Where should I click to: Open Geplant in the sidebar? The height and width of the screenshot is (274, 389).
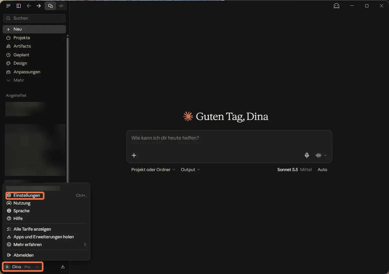pyautogui.click(x=34, y=55)
